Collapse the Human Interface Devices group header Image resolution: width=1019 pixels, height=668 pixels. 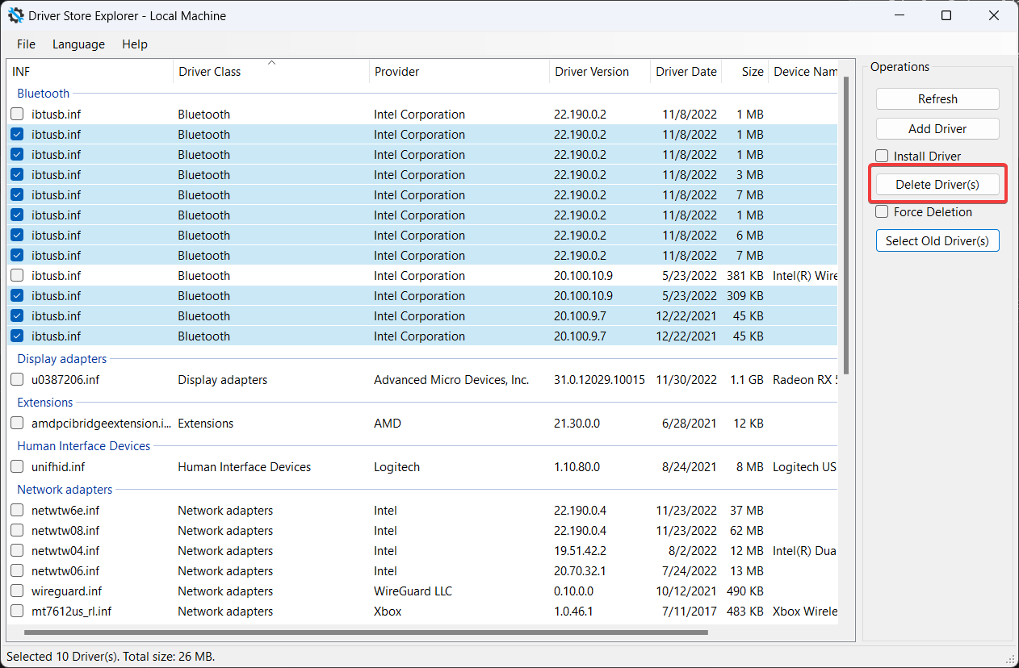pyautogui.click(x=84, y=446)
